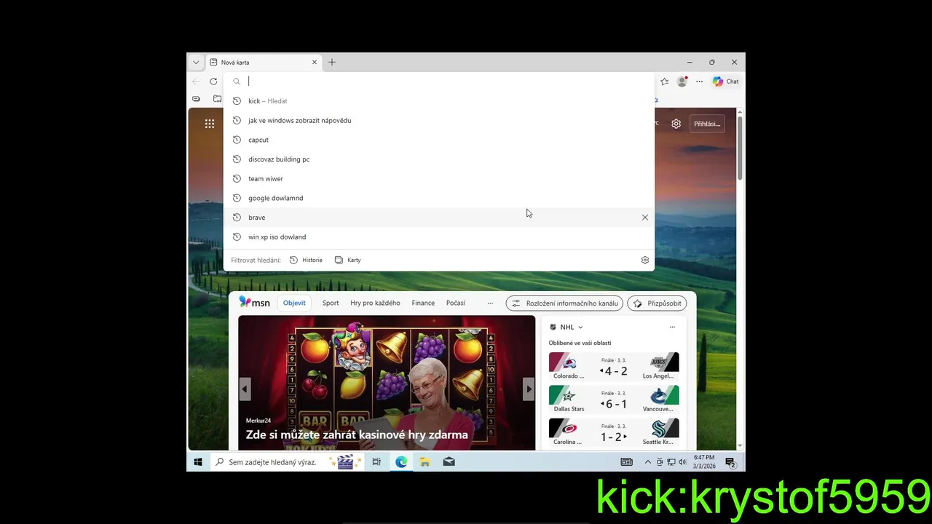The width and height of the screenshot is (932, 524).
Task: Open the Copilot Chat button
Action: click(726, 82)
